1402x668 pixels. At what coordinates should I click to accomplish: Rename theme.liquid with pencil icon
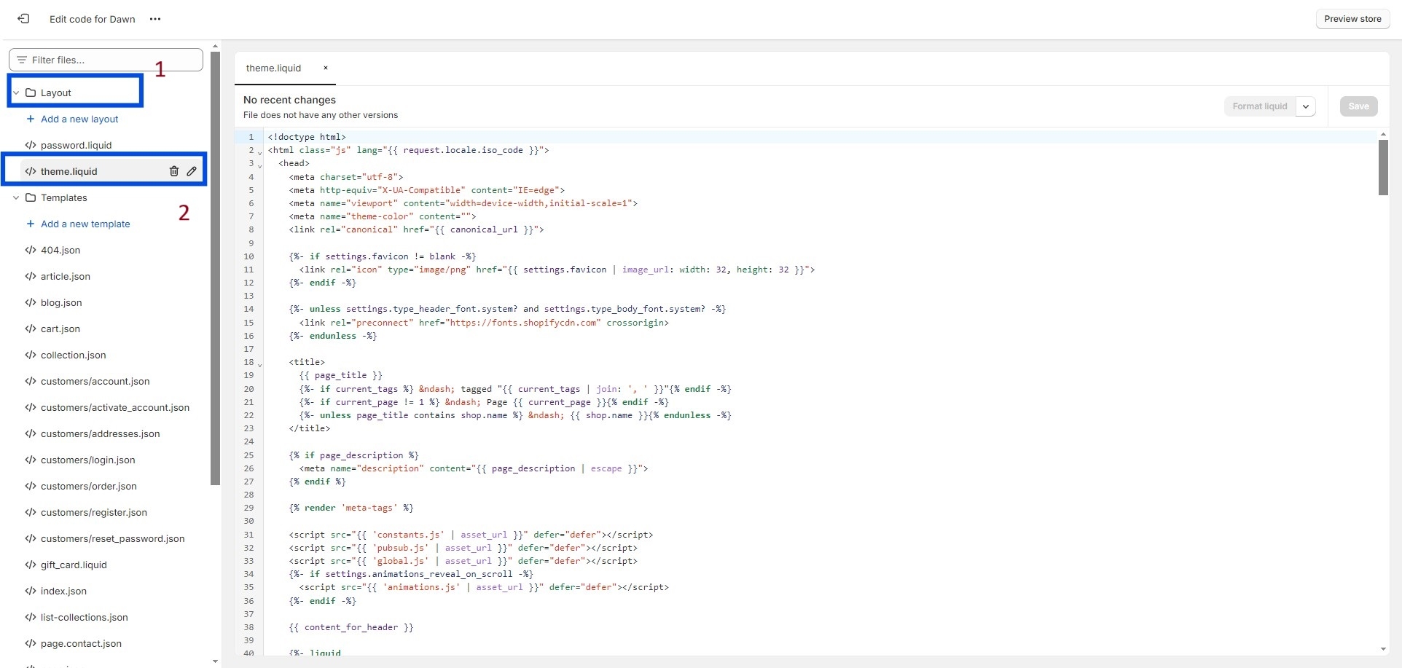click(x=192, y=171)
